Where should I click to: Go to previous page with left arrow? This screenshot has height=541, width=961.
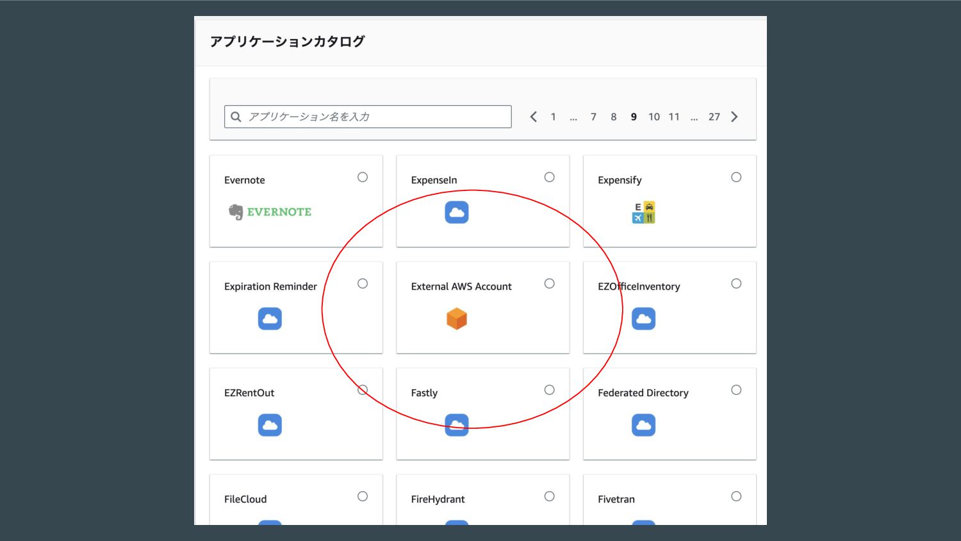533,117
